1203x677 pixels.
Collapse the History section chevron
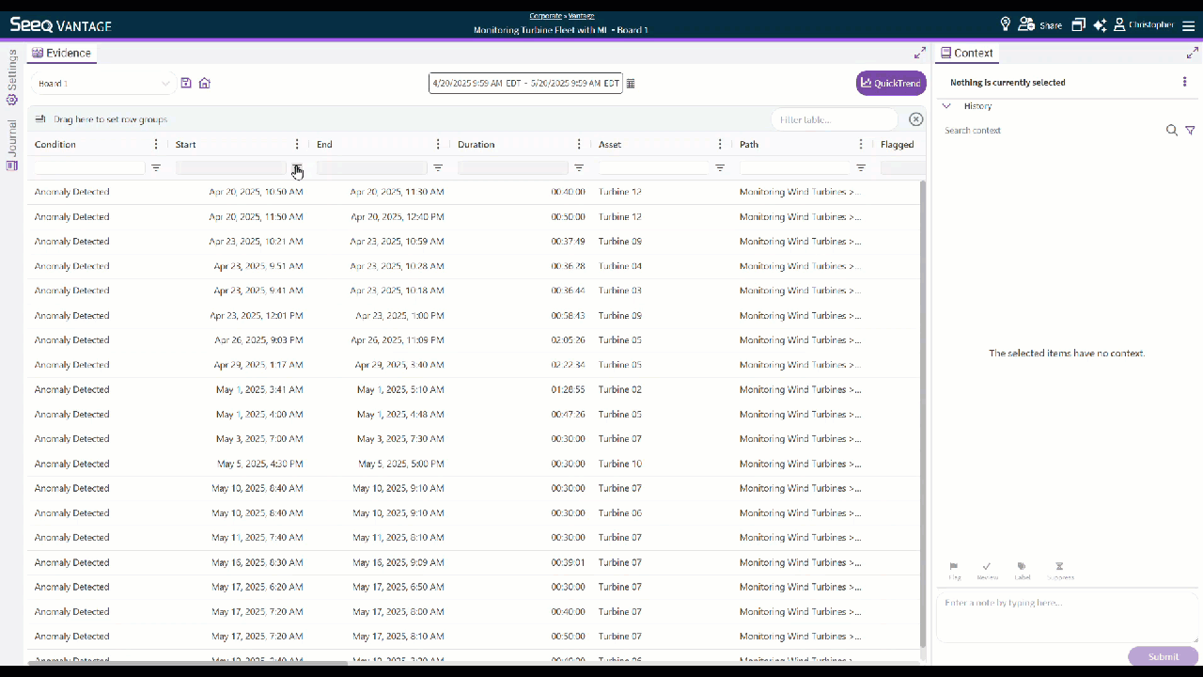(x=946, y=106)
